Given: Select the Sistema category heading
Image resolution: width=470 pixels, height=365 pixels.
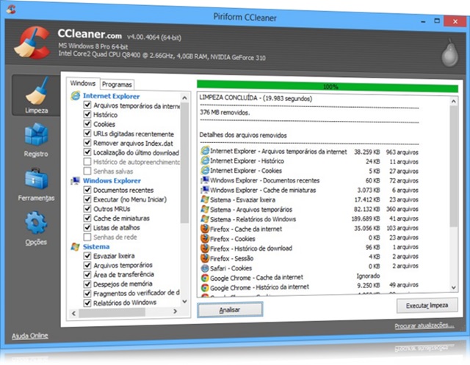Looking at the screenshot, I should 96,247.
